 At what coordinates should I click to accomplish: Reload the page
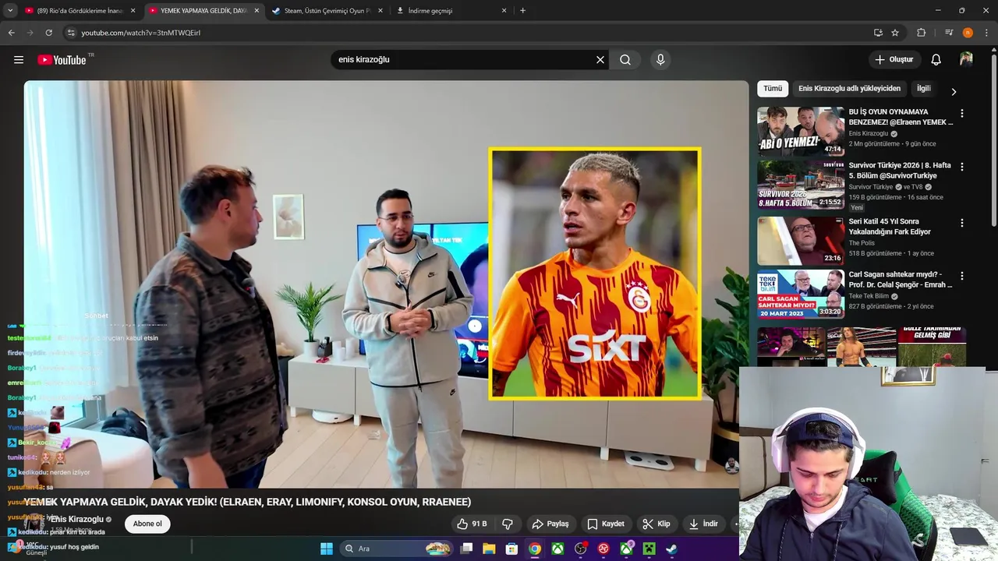[x=48, y=33]
